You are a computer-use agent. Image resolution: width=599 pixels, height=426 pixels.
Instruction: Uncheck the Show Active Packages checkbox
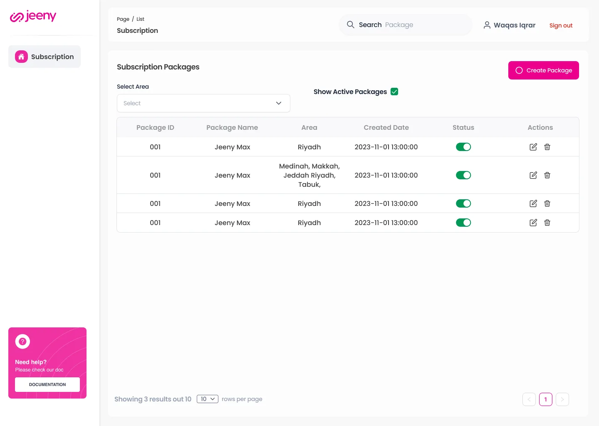click(394, 92)
